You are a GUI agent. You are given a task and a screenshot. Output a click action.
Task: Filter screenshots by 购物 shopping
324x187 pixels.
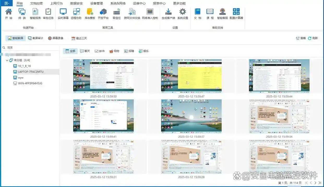(114, 51)
